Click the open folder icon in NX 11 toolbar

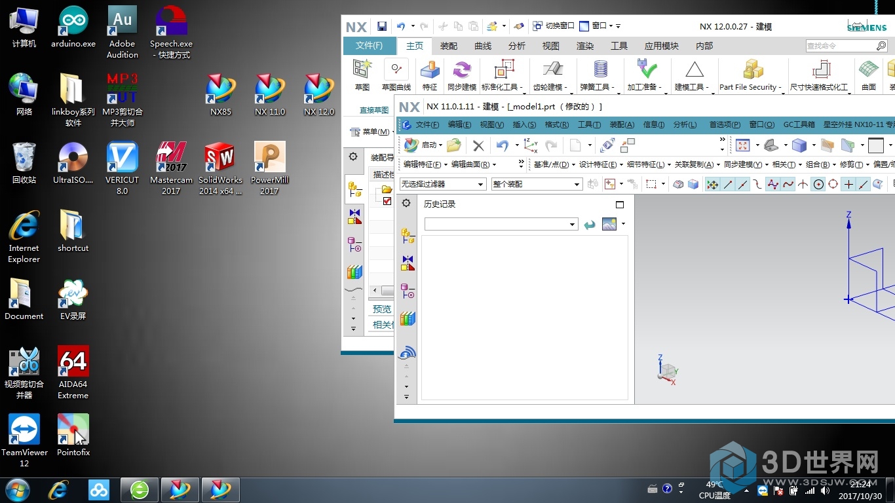pyautogui.click(x=454, y=145)
